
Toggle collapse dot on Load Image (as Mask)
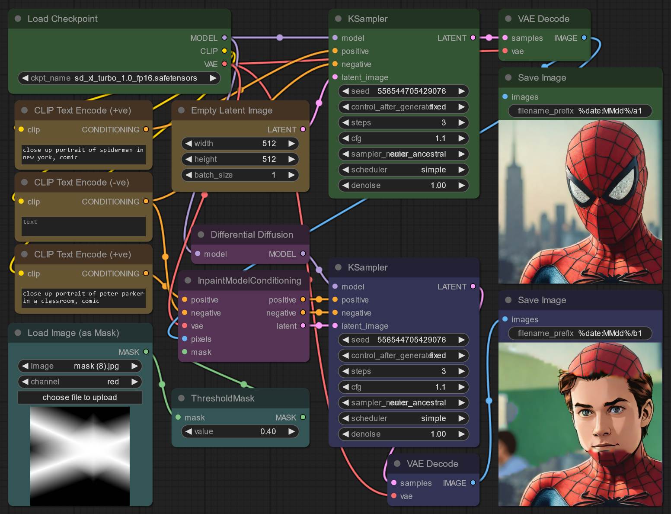(x=18, y=333)
